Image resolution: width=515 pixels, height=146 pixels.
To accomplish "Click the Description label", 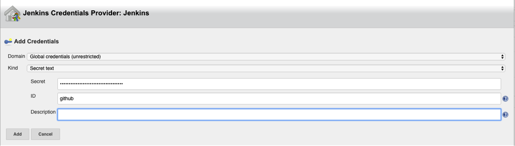I will [43, 112].
